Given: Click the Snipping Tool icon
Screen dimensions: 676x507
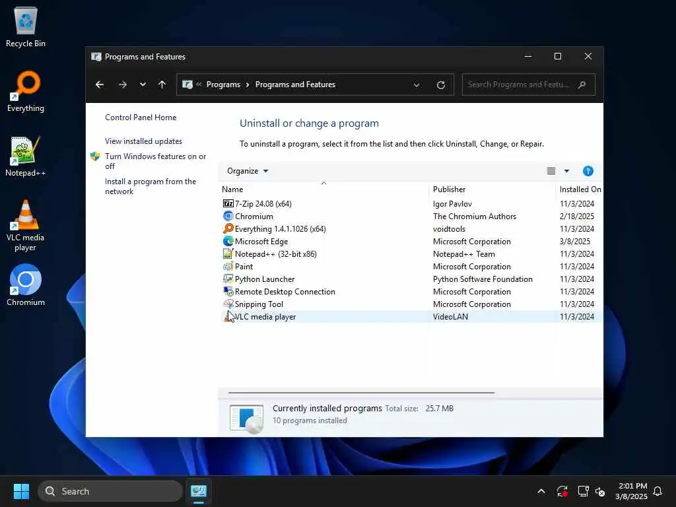Looking at the screenshot, I should [x=228, y=304].
